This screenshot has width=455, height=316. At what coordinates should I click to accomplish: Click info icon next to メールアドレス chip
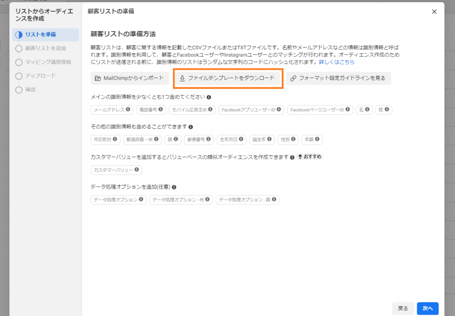pyautogui.click(x=128, y=109)
